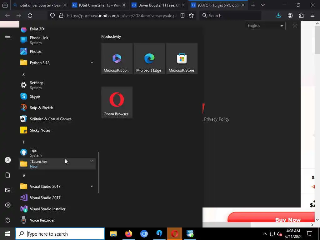This screenshot has height=240, width=320.
Task: Click the taskbar search box
Action: coord(60,234)
